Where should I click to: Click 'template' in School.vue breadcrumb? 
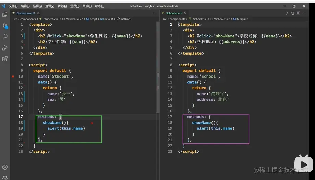tap(242, 19)
